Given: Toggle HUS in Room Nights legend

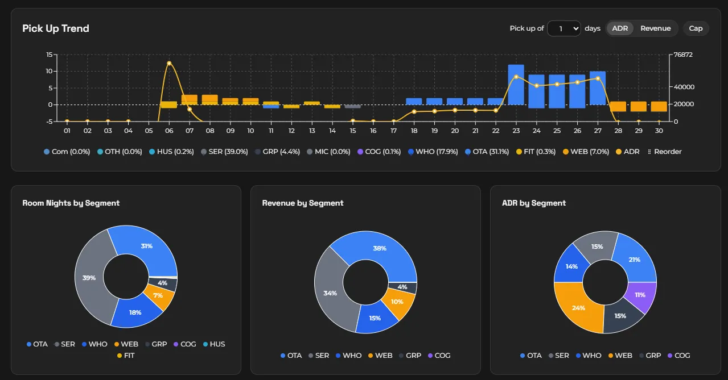Looking at the screenshot, I should [213, 344].
